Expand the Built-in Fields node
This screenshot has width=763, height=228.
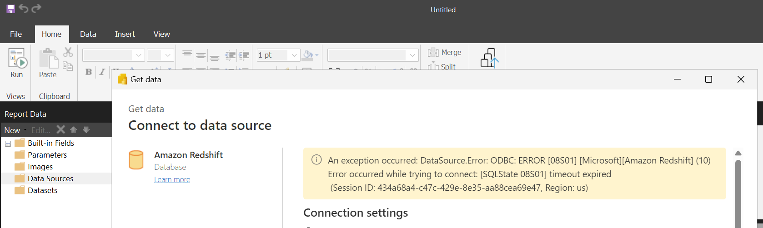pos(8,144)
